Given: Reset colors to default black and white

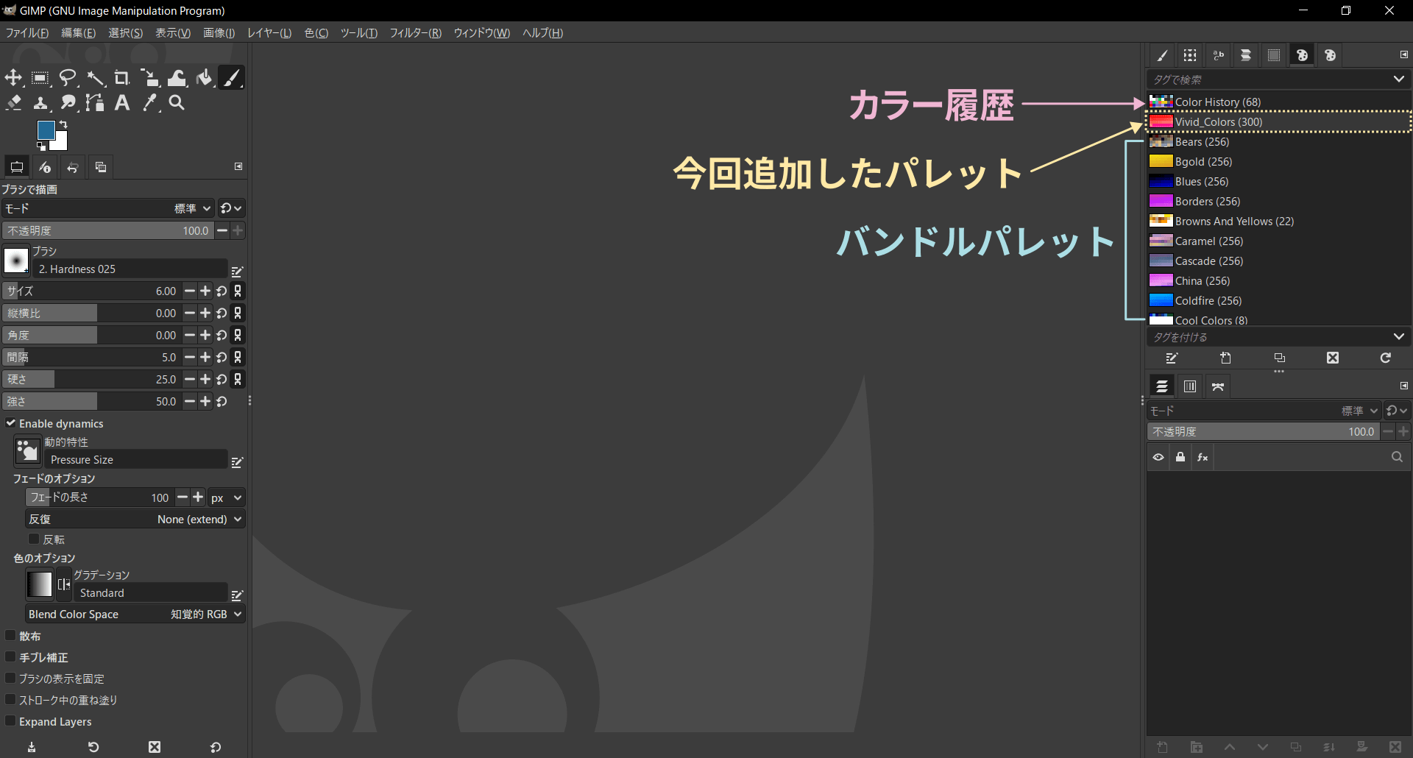Looking at the screenshot, I should point(41,146).
